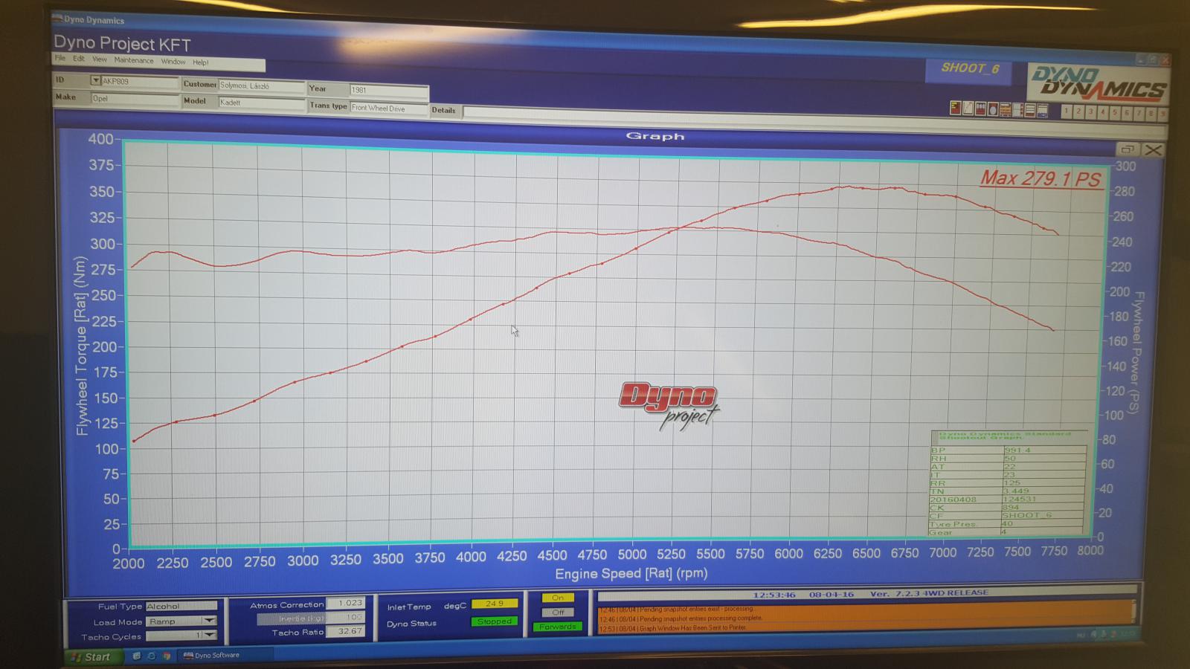Select screen preset button 2
Image resolution: width=1190 pixels, height=669 pixels.
tap(1078, 111)
